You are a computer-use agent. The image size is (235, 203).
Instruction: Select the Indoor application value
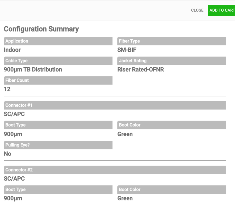[x=12, y=50]
